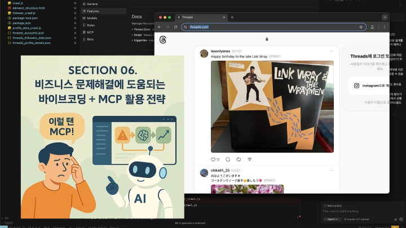Select Models in Cursor settings sidebar
The image size is (406, 228).
click(x=104, y=18)
